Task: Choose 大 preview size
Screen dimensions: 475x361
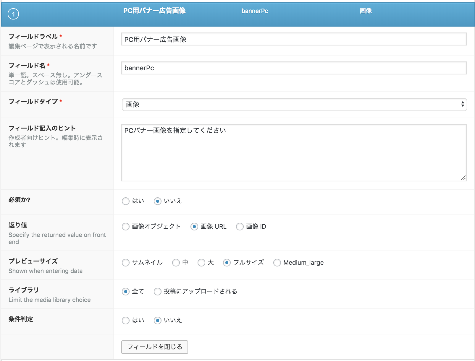Action: point(201,263)
